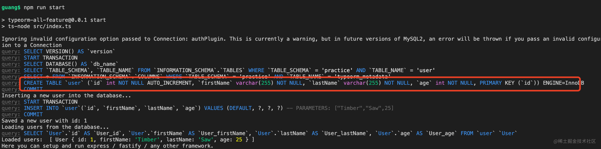Click the ENGINE=InnoDB text
Viewport: 601px width, 149px height.
tap(564, 83)
